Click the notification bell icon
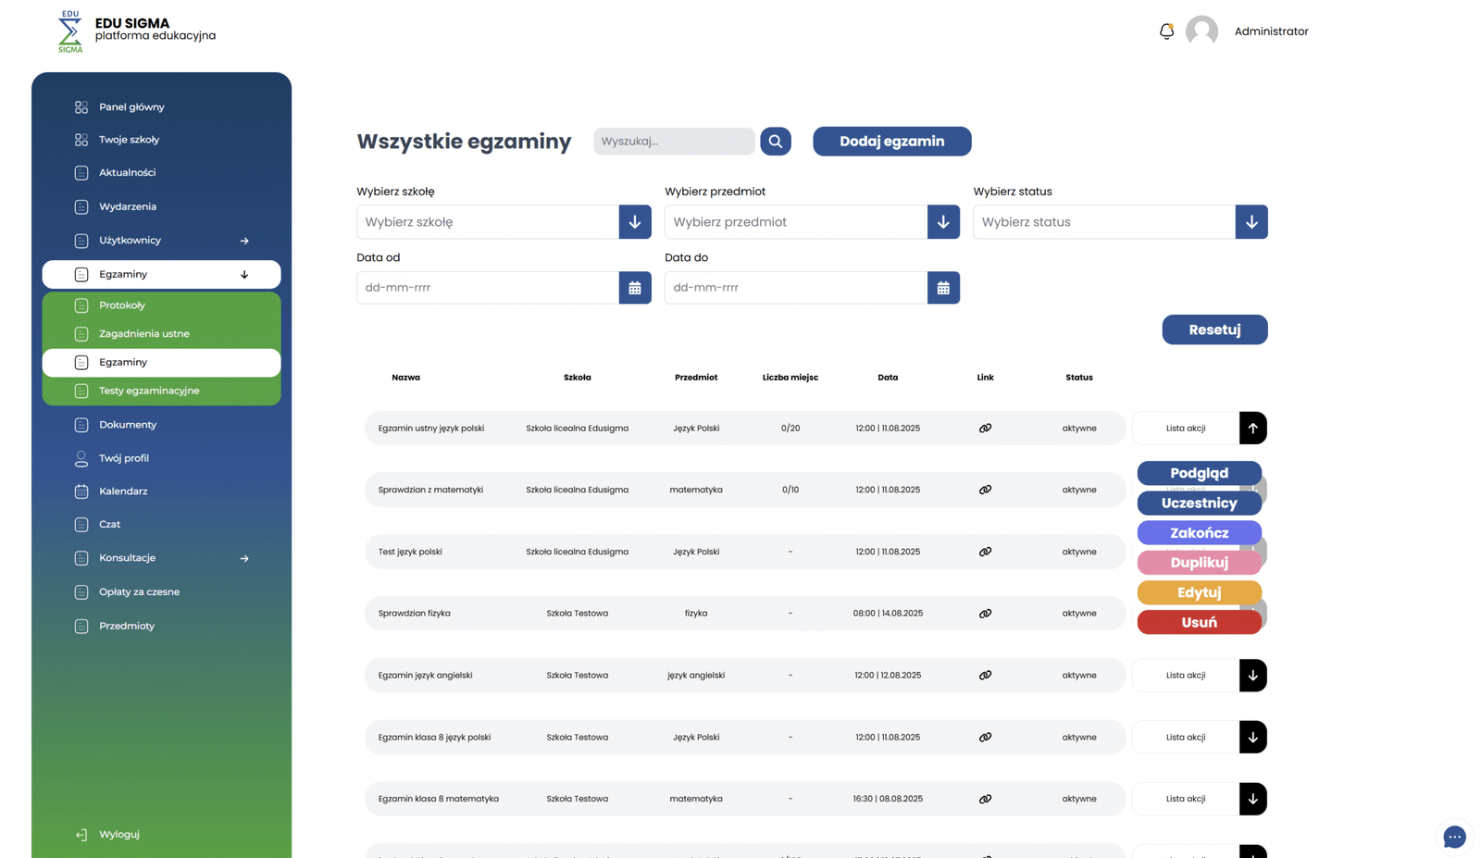Screen dimensions: 1481x858 coord(1166,31)
